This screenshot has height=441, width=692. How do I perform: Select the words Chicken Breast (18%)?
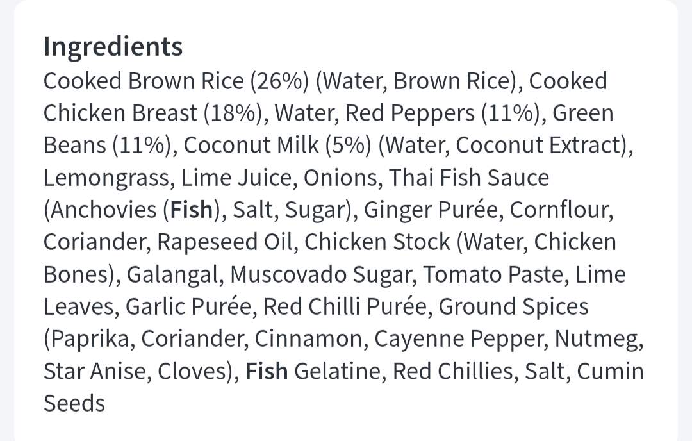pyautogui.click(x=156, y=113)
